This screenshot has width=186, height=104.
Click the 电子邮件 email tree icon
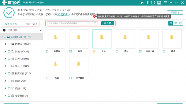click(x=13, y=95)
